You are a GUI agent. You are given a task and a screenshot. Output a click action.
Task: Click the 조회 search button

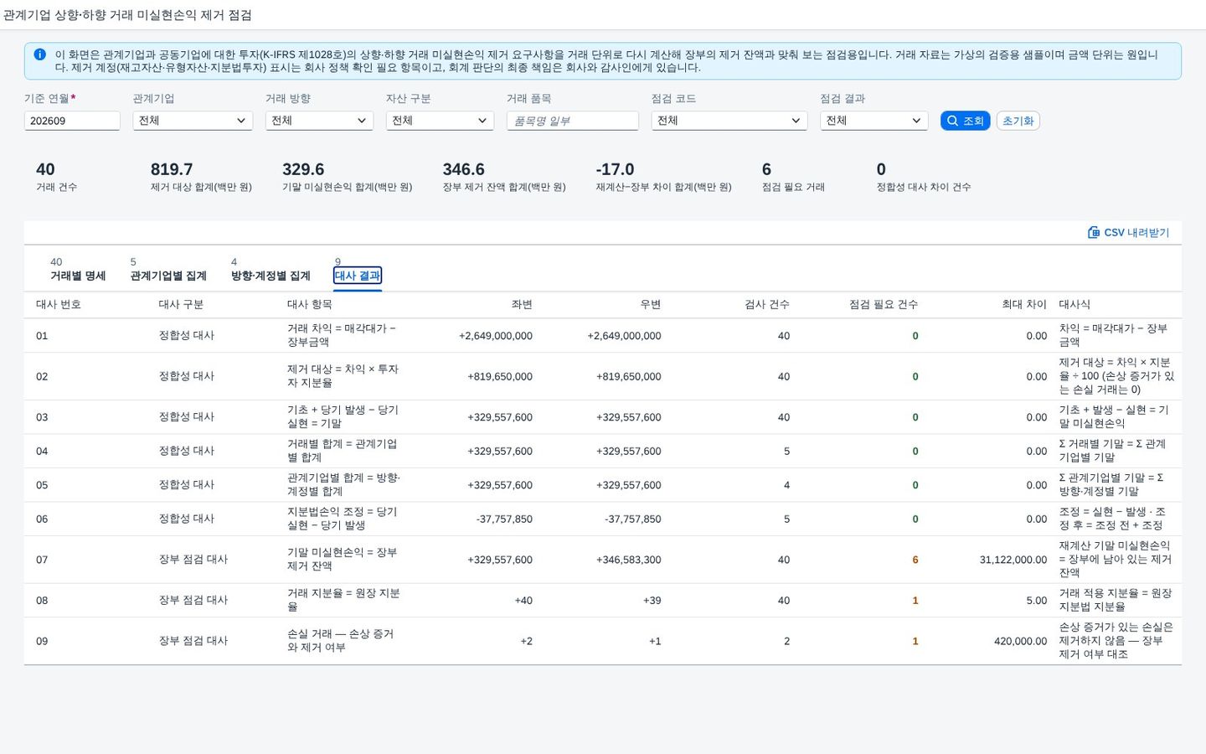click(966, 121)
